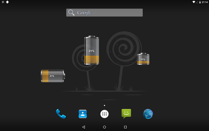Viewport: 209px width, 131px height.
Task: Open the Contacts app
Action: tap(83, 114)
